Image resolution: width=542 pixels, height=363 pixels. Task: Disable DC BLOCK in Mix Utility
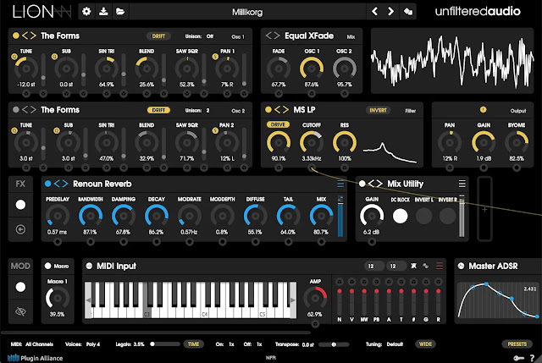pyautogui.click(x=401, y=216)
